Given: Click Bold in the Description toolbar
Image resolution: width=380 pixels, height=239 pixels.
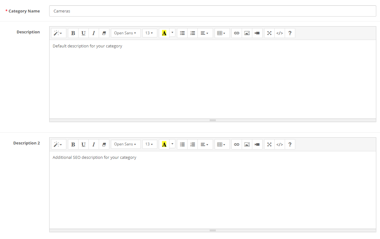Looking at the screenshot, I should tap(73, 33).
